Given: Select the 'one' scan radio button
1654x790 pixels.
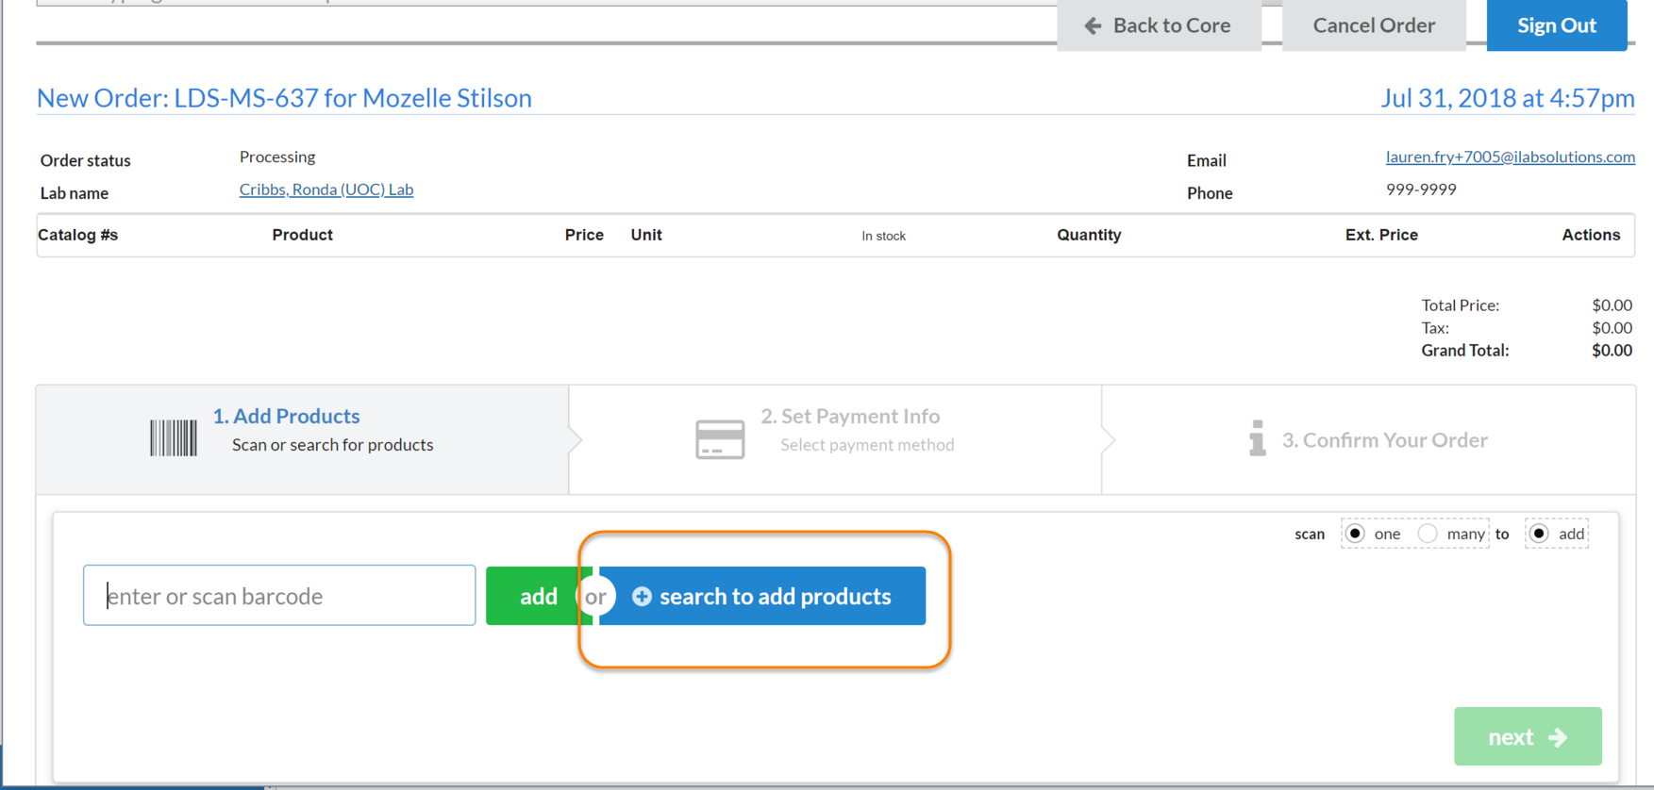Looking at the screenshot, I should [x=1355, y=534].
